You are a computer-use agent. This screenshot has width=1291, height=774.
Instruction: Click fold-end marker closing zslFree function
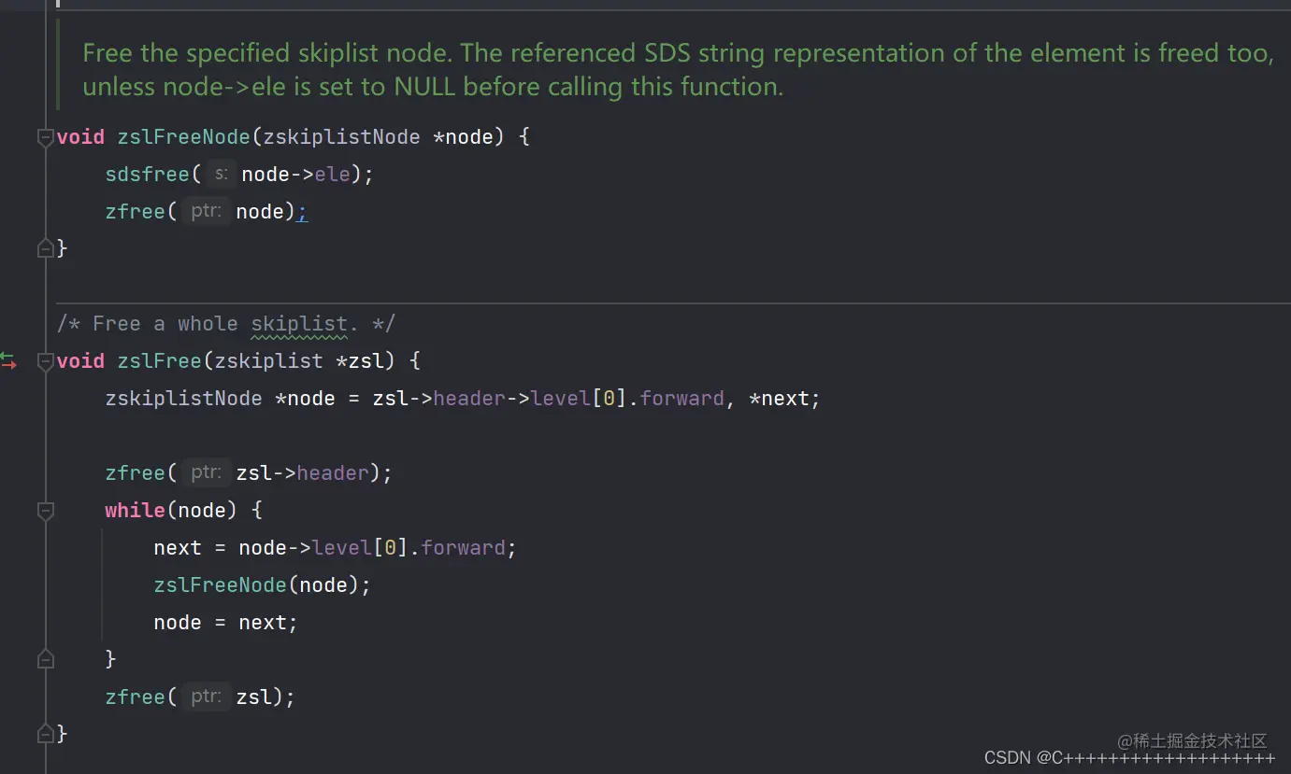click(x=45, y=734)
